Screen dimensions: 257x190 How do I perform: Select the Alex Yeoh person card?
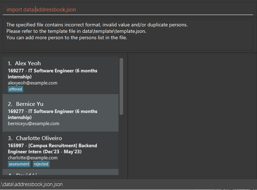click(x=60, y=76)
